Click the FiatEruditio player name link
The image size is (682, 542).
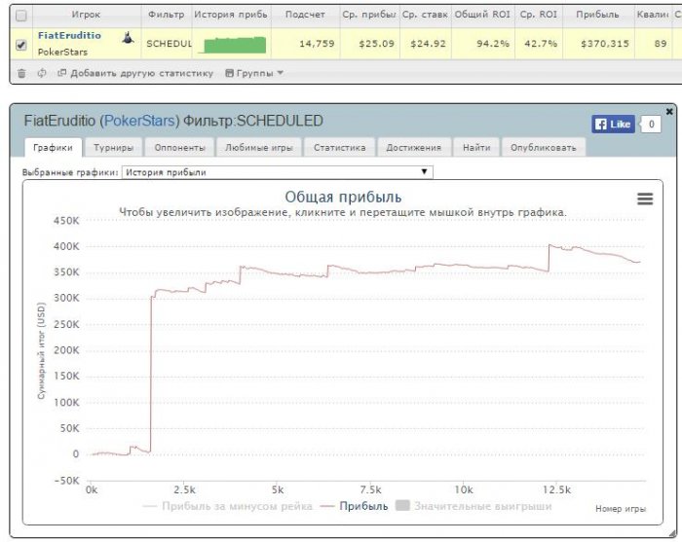pos(69,36)
